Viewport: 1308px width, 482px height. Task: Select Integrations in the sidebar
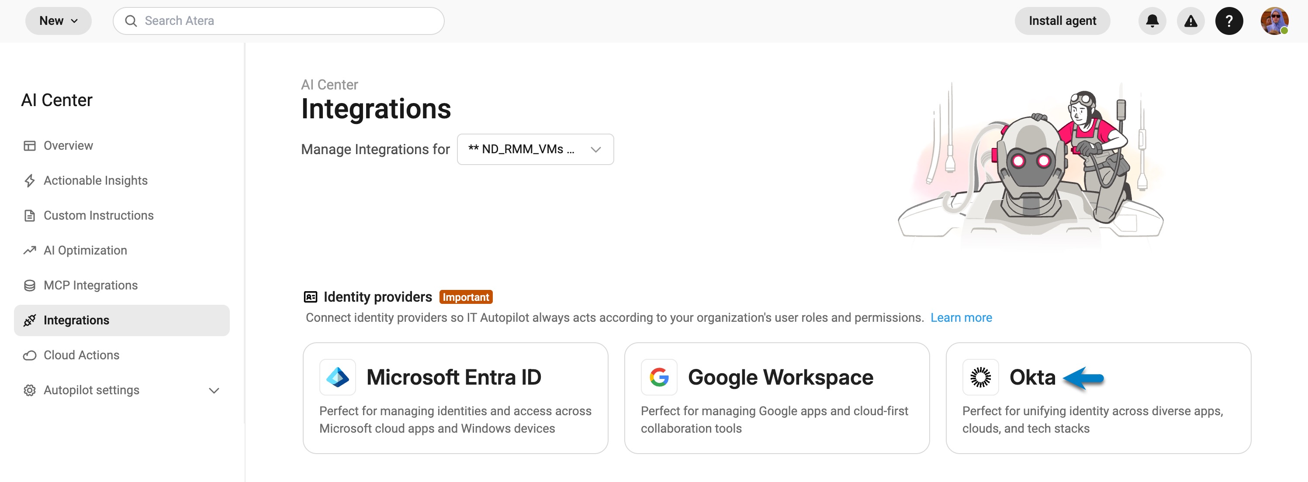122,320
